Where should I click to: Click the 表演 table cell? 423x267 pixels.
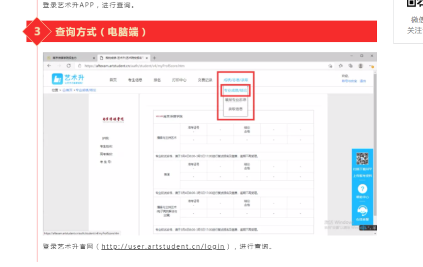click(167, 174)
